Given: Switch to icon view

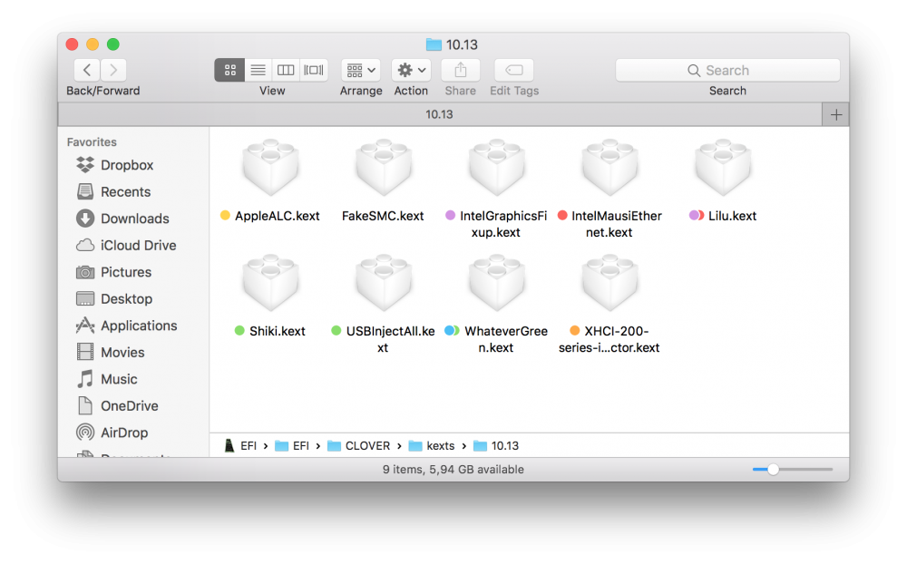Looking at the screenshot, I should 229,70.
